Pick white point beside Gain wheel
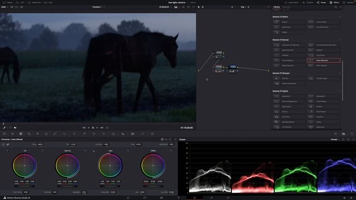The height and width of the screenshot is (200, 356). pyautogui.click(x=93, y=151)
